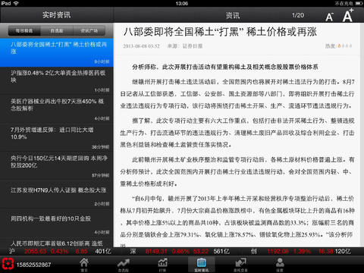Tap the 创 index value 1192.08

pyautogui.click(x=278, y=251)
